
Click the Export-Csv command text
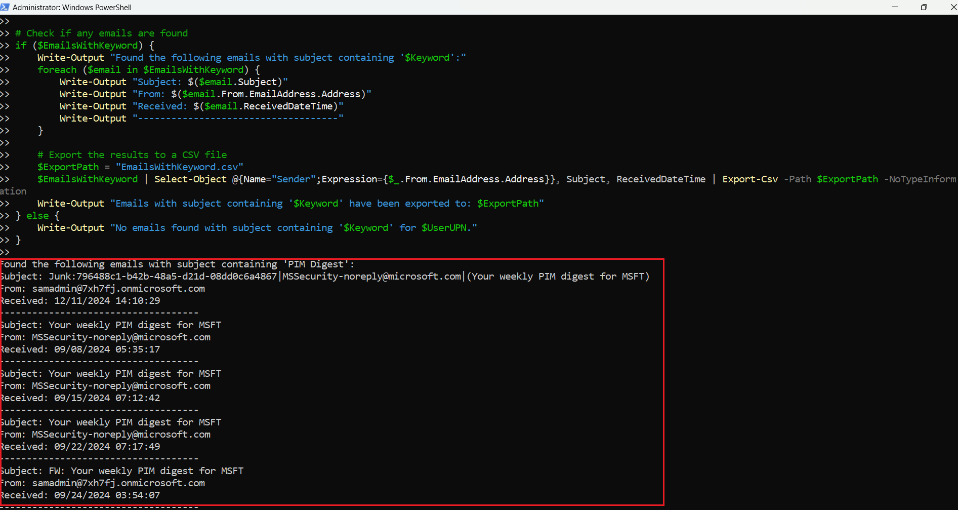point(749,179)
